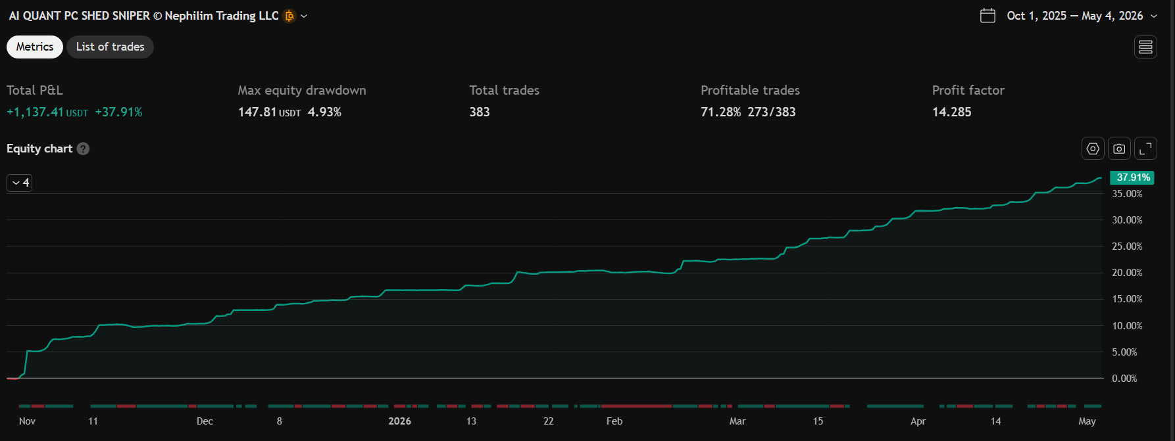1175x441 pixels.
Task: Click Total trades value 383
Action: pyautogui.click(x=480, y=112)
